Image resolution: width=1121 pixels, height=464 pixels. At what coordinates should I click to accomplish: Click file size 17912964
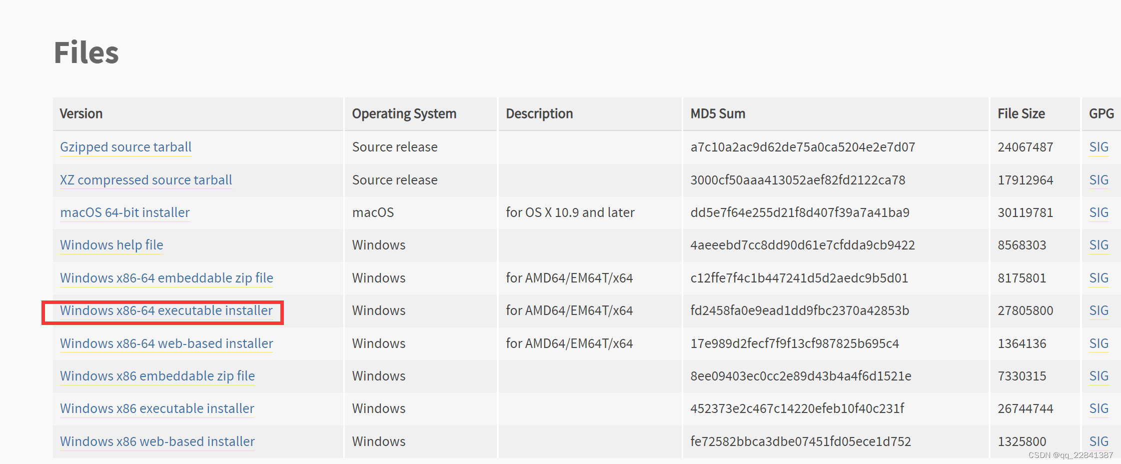[x=1025, y=180]
